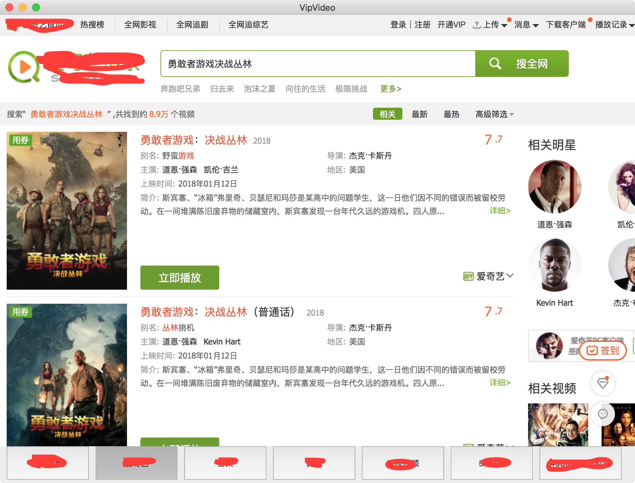The image size is (635, 483).
Task: Expand the 播放记录 dropdown
Action: pos(631,25)
